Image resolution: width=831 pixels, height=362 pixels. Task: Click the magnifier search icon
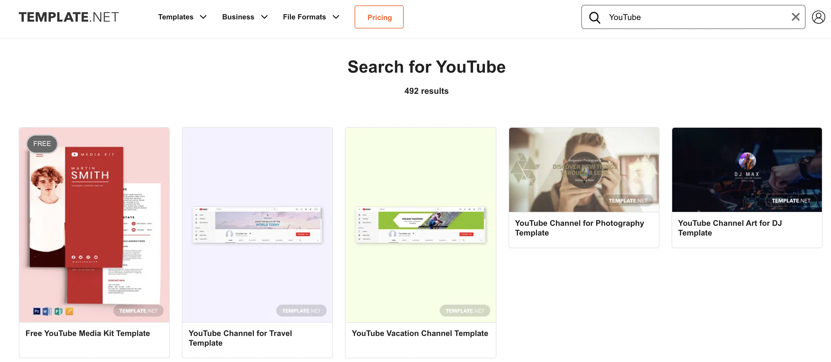coord(594,17)
